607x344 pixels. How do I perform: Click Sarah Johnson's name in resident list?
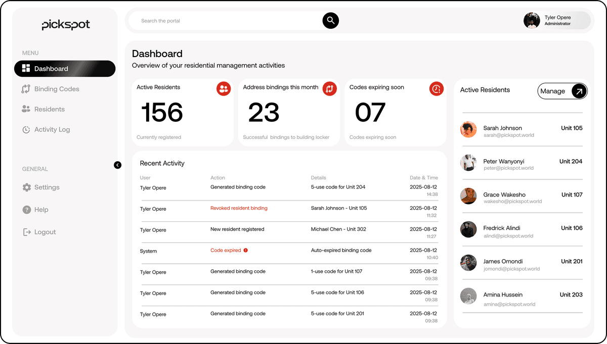(503, 128)
